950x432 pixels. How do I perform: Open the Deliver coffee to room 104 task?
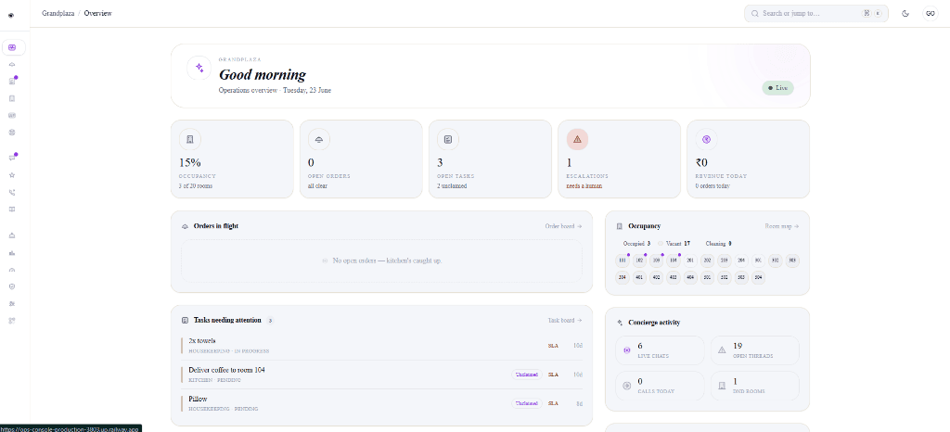click(x=381, y=375)
